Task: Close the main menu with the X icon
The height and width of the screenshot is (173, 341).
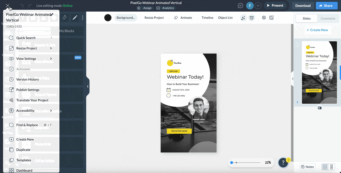Action: [7, 6]
